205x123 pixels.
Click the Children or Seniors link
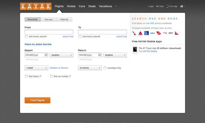(59, 68)
